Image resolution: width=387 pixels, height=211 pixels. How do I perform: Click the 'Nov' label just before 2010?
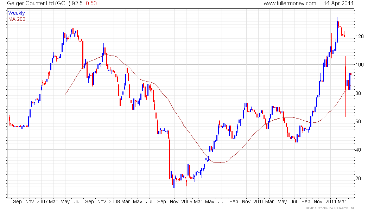[246, 202]
